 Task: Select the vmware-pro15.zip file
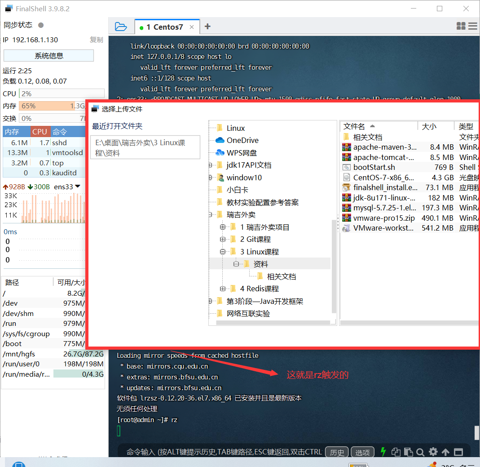(384, 218)
